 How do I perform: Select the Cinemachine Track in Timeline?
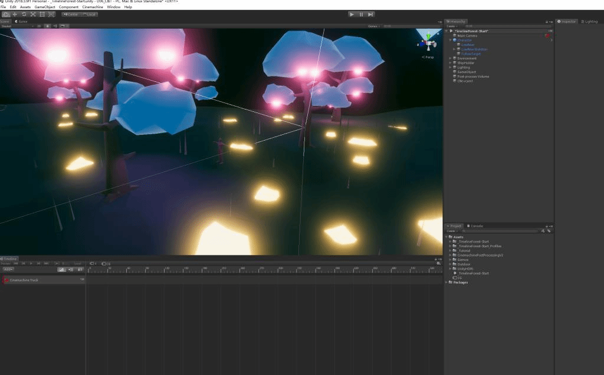[x=24, y=280]
